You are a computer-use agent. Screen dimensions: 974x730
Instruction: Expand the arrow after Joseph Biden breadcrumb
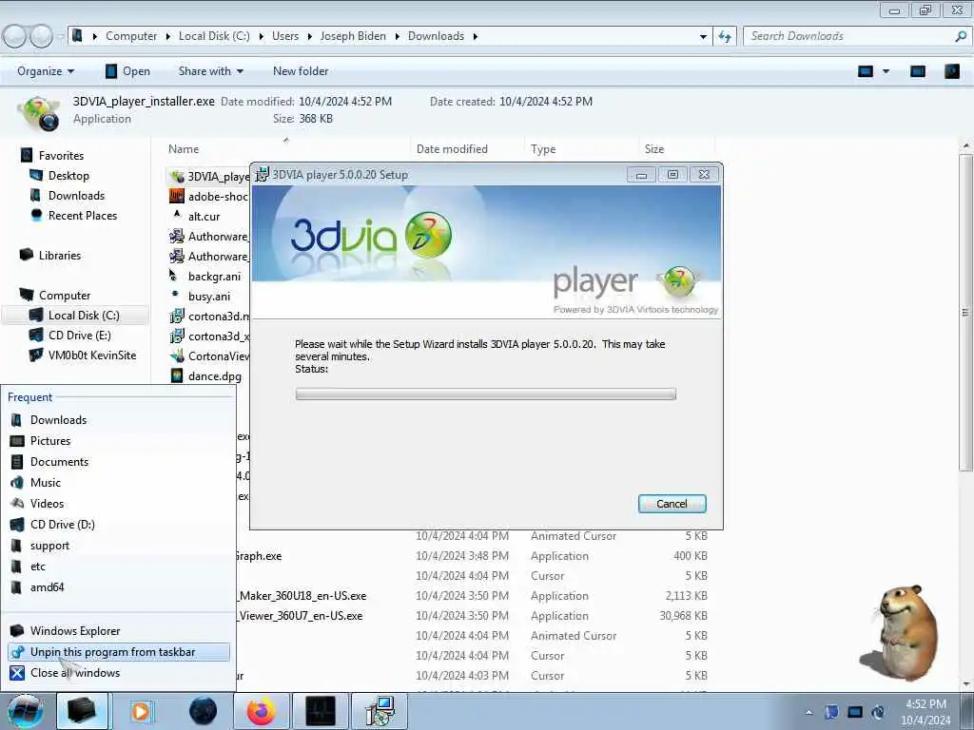click(x=397, y=37)
